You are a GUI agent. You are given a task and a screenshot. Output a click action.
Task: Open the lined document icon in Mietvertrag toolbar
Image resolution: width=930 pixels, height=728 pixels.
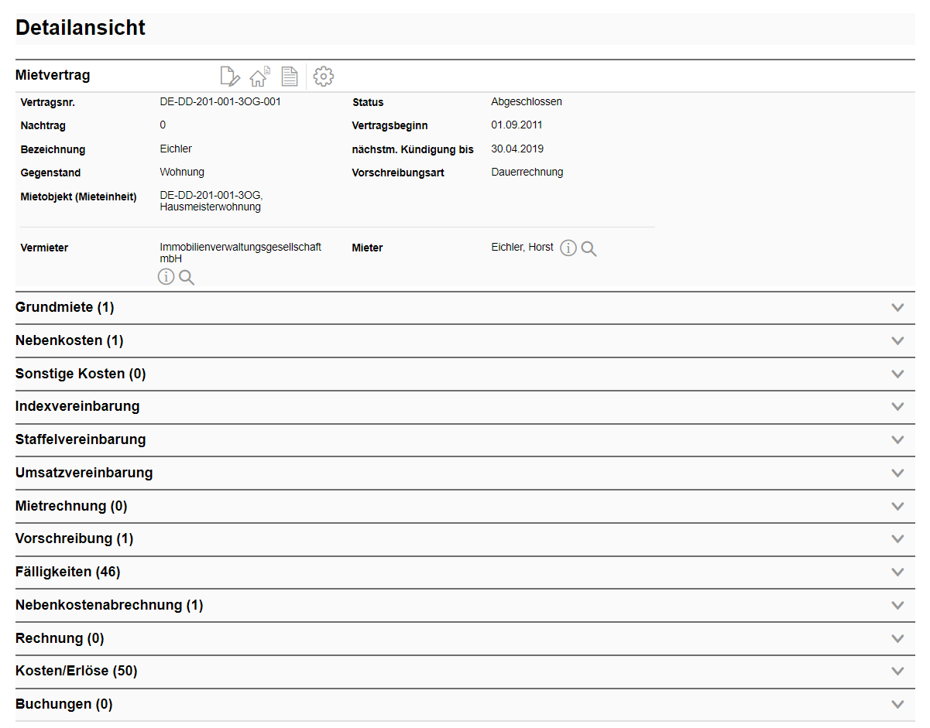click(x=289, y=76)
